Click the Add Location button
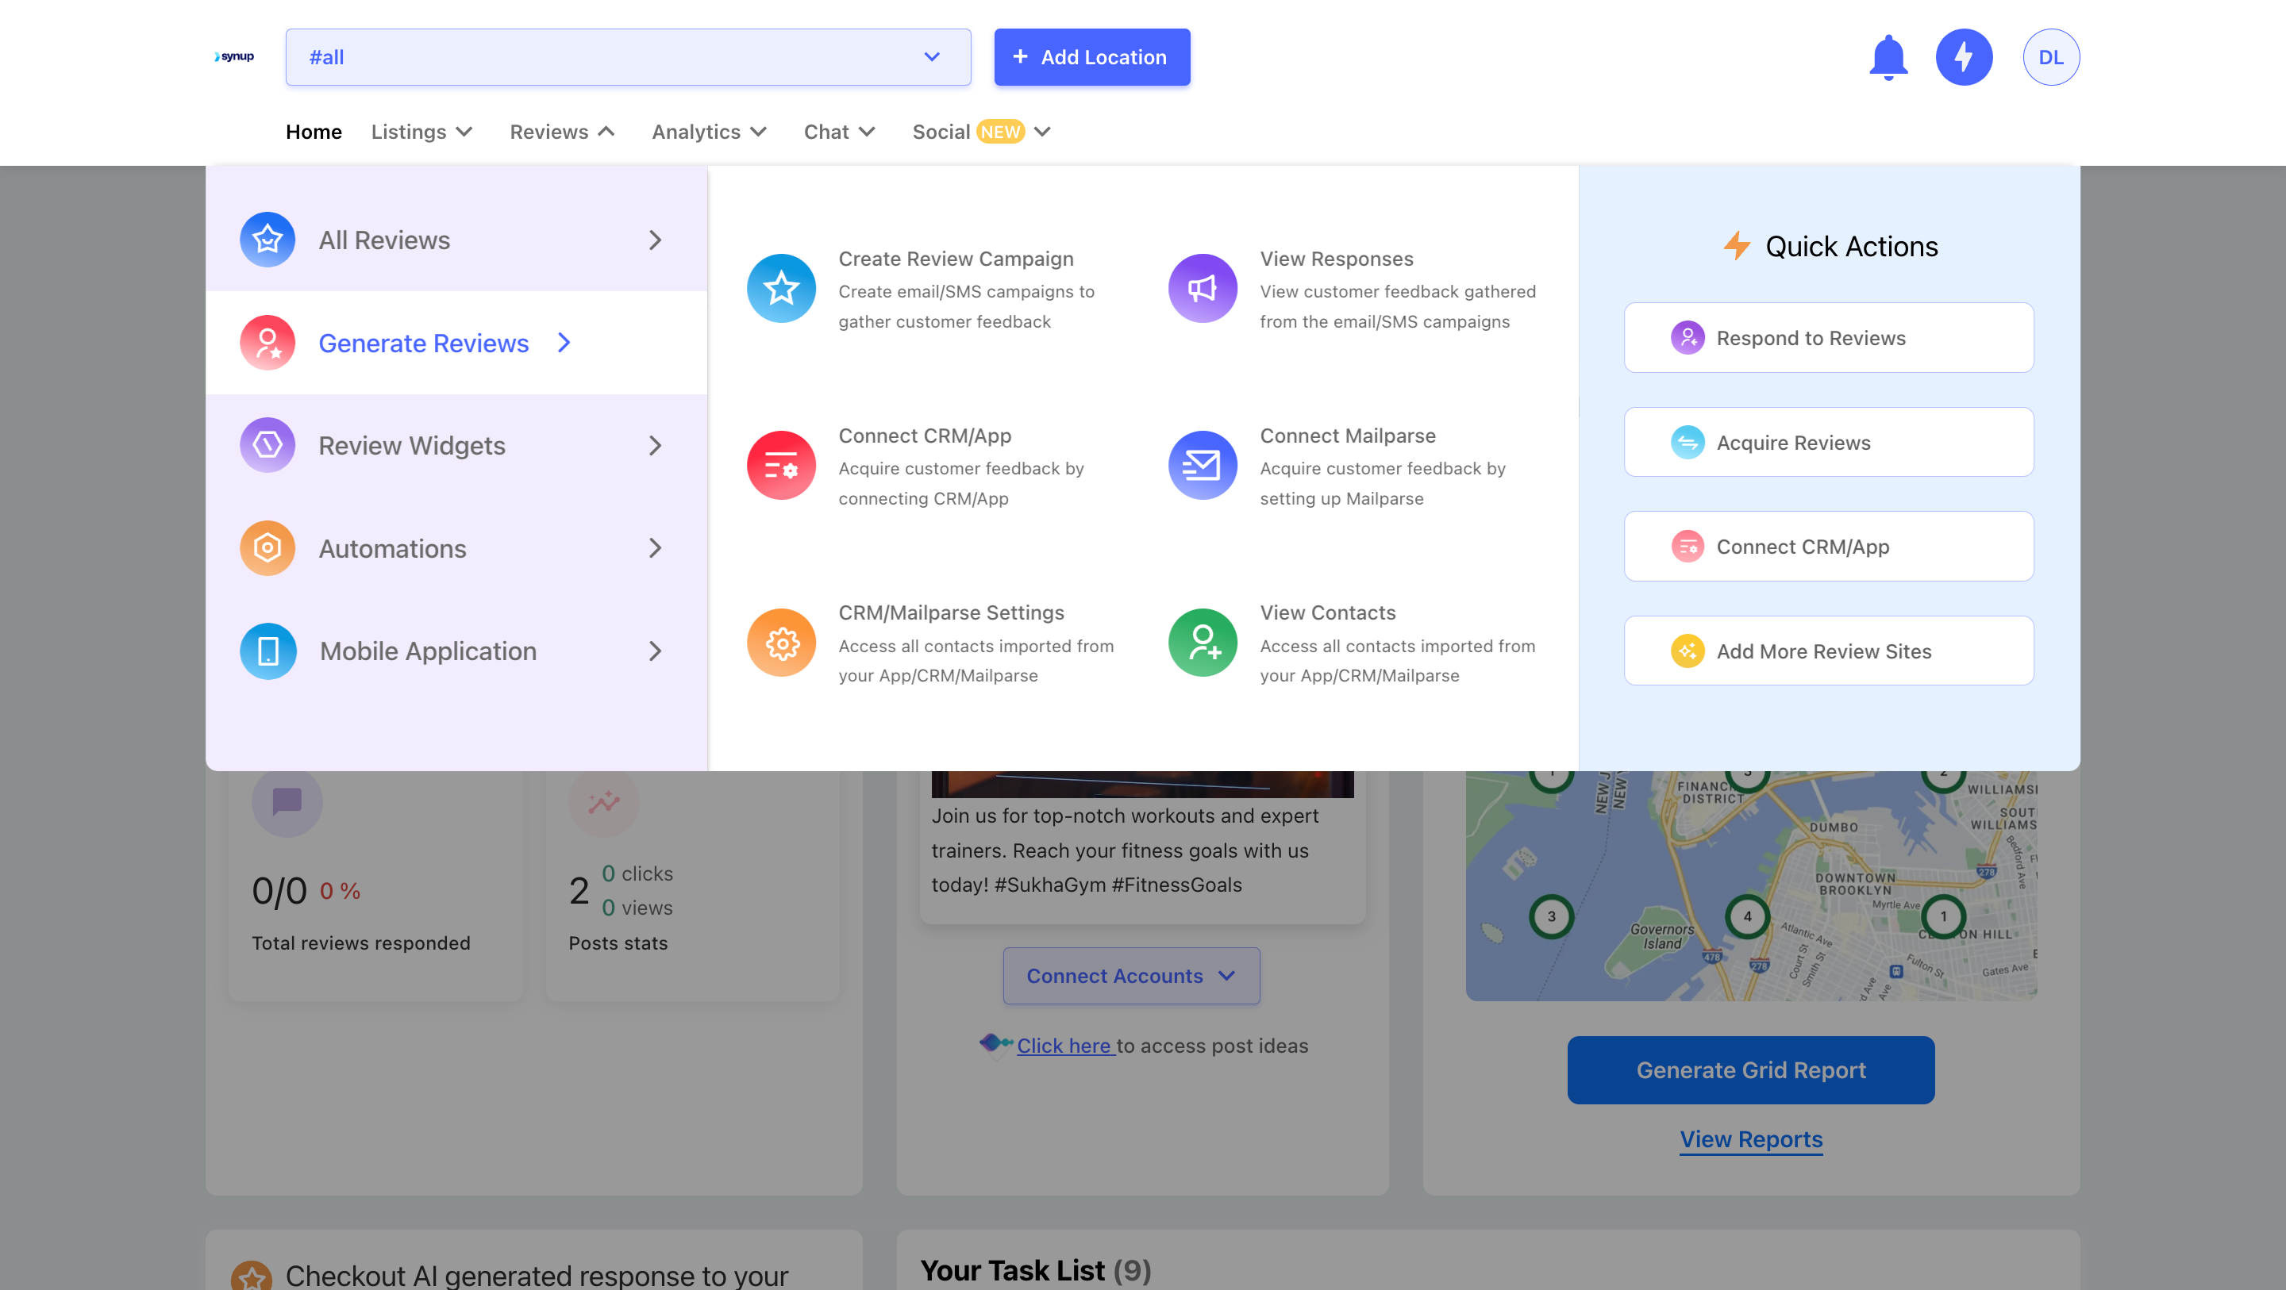Screen dimensions: 2286x1290 pyautogui.click(x=1091, y=58)
